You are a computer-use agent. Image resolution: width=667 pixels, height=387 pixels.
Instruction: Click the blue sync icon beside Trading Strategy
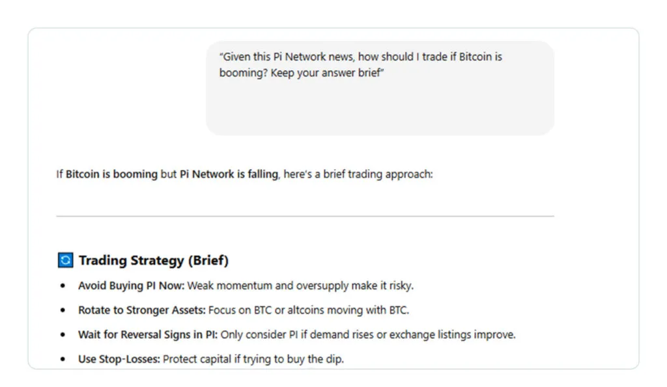[x=65, y=261]
